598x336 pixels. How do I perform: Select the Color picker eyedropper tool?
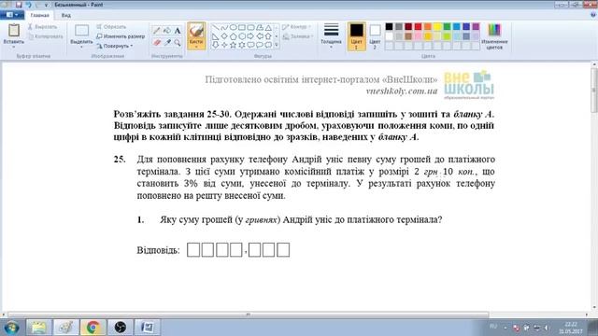click(167, 43)
